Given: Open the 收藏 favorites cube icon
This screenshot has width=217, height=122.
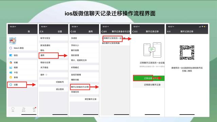Looking at the screenshot, I should [11, 62].
